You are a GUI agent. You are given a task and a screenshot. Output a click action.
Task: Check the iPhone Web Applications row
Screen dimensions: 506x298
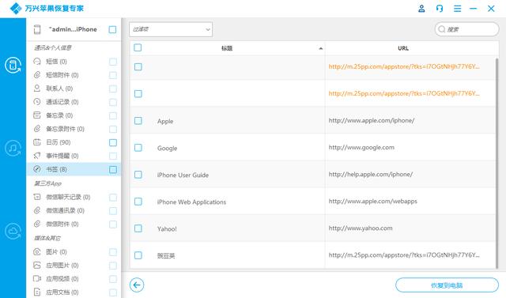click(138, 202)
